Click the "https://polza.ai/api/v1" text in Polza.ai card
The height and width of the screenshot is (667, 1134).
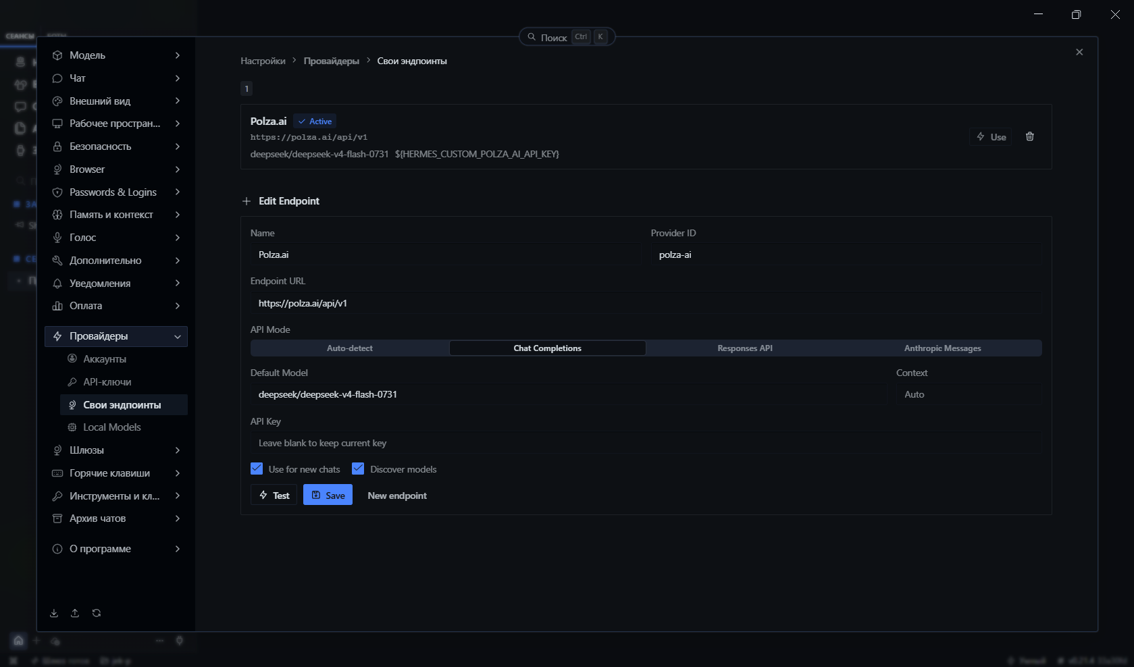(x=309, y=137)
